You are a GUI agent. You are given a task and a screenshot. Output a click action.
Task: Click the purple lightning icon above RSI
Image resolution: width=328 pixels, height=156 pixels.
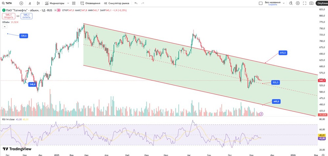[x=261, y=114]
